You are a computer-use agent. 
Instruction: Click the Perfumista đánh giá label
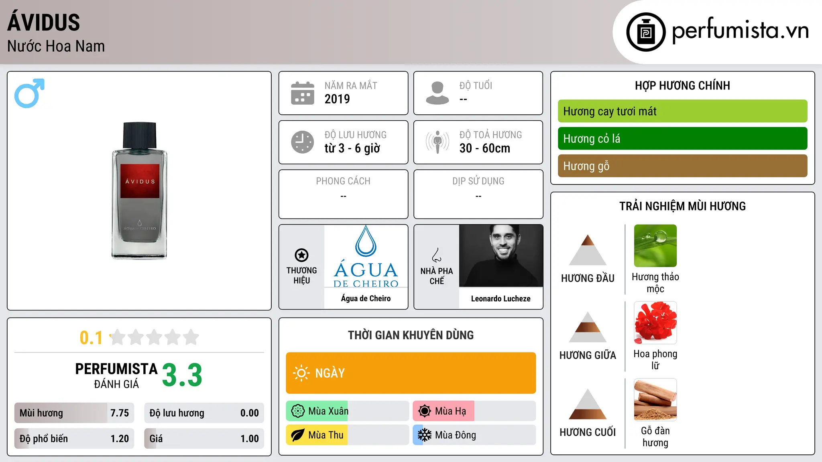coord(116,375)
